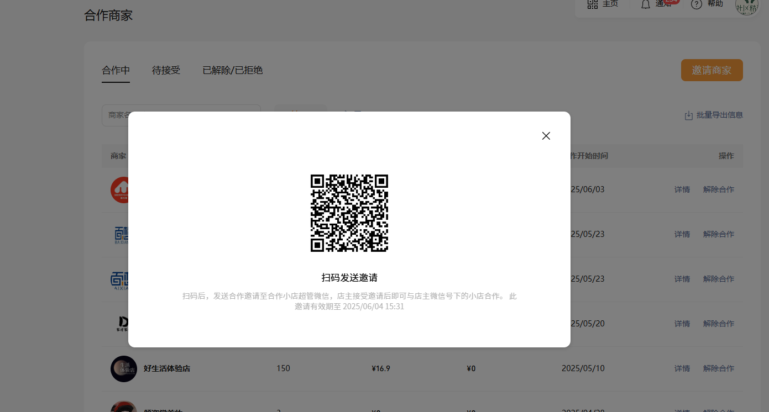The width and height of the screenshot is (769, 412).
Task: Switch to the 已解除/已拒绝 tab
Action: click(x=232, y=70)
